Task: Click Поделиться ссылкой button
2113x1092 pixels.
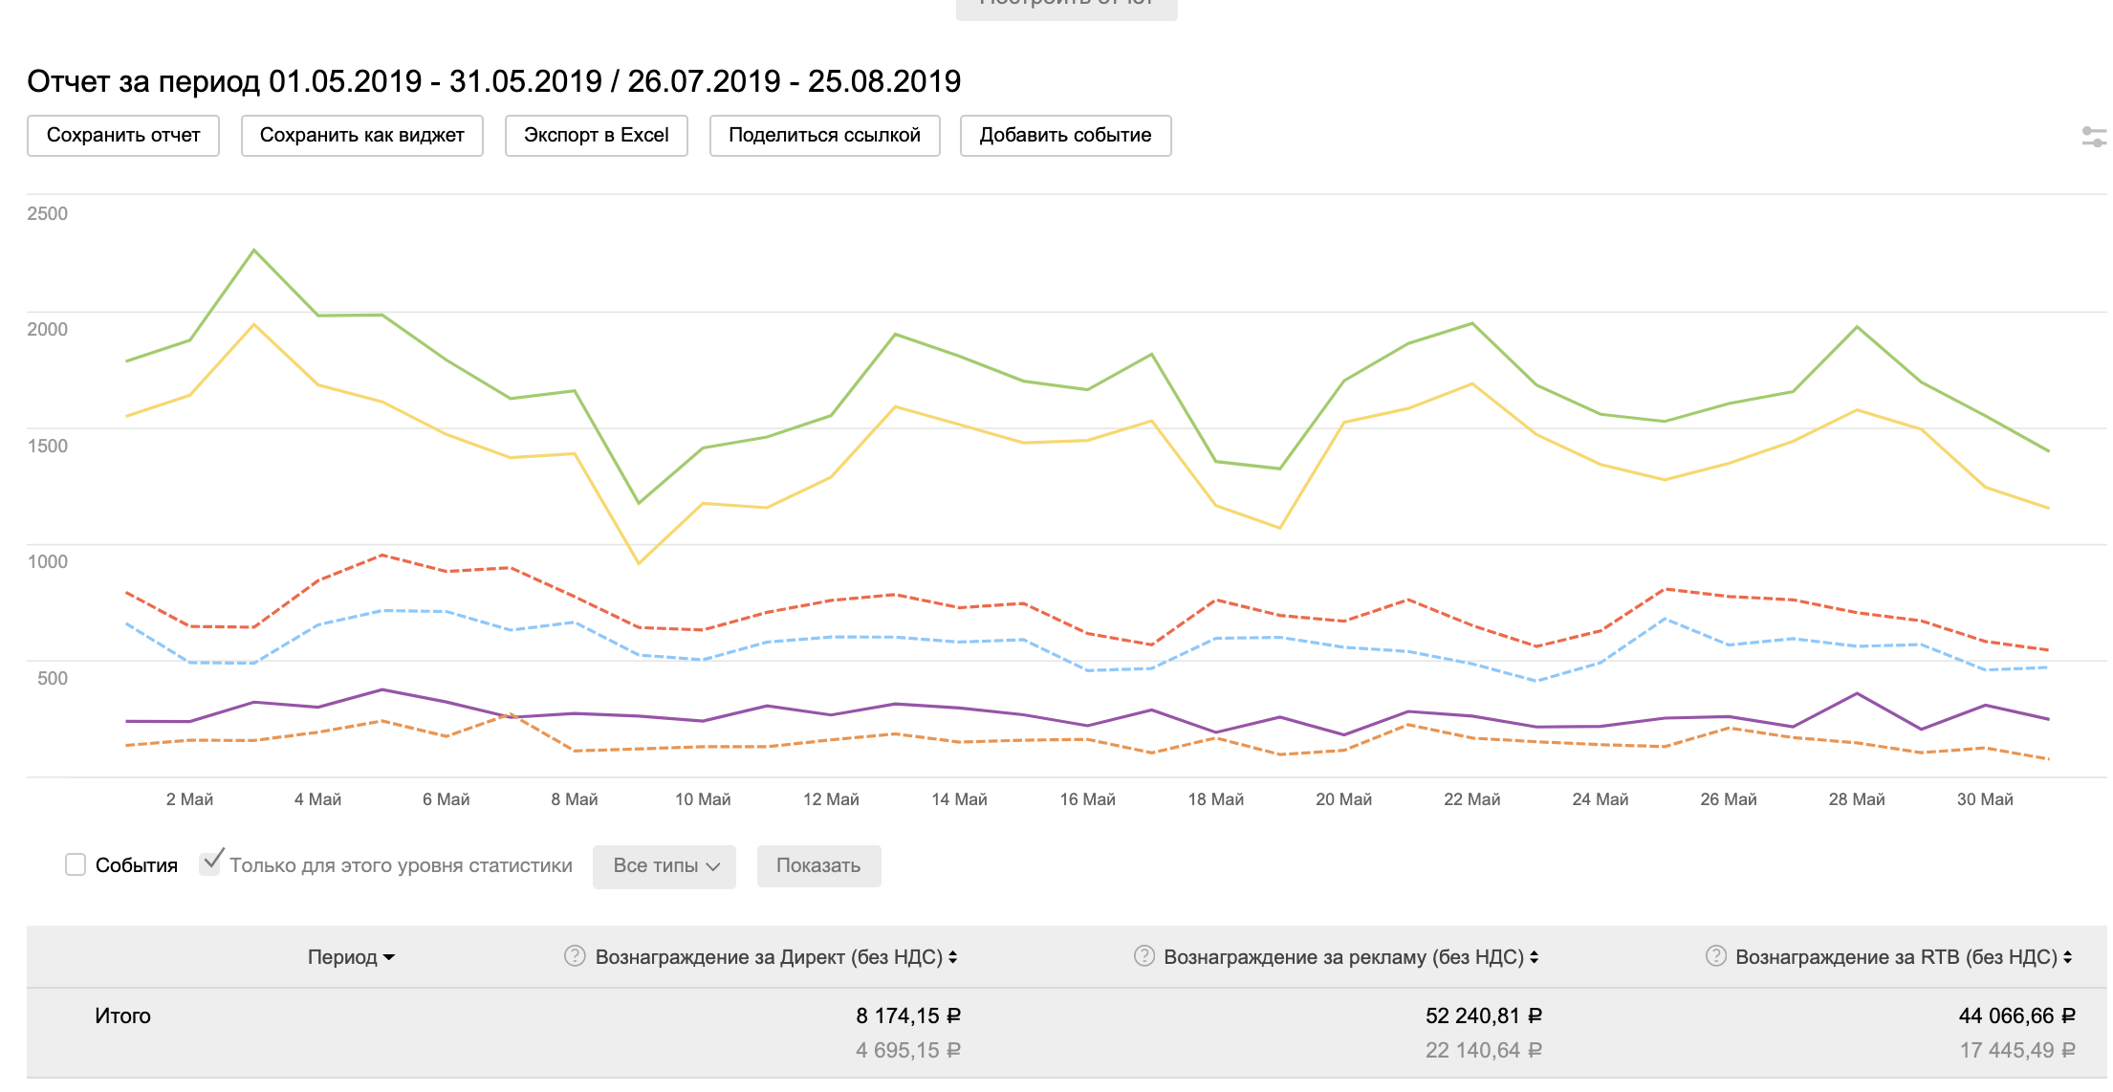Action: (x=824, y=136)
